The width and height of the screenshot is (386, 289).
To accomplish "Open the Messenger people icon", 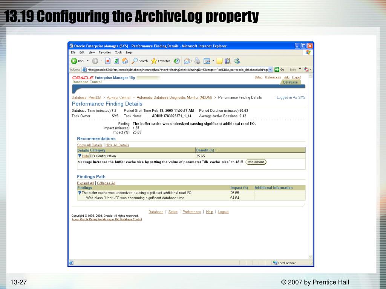I will [237, 61].
